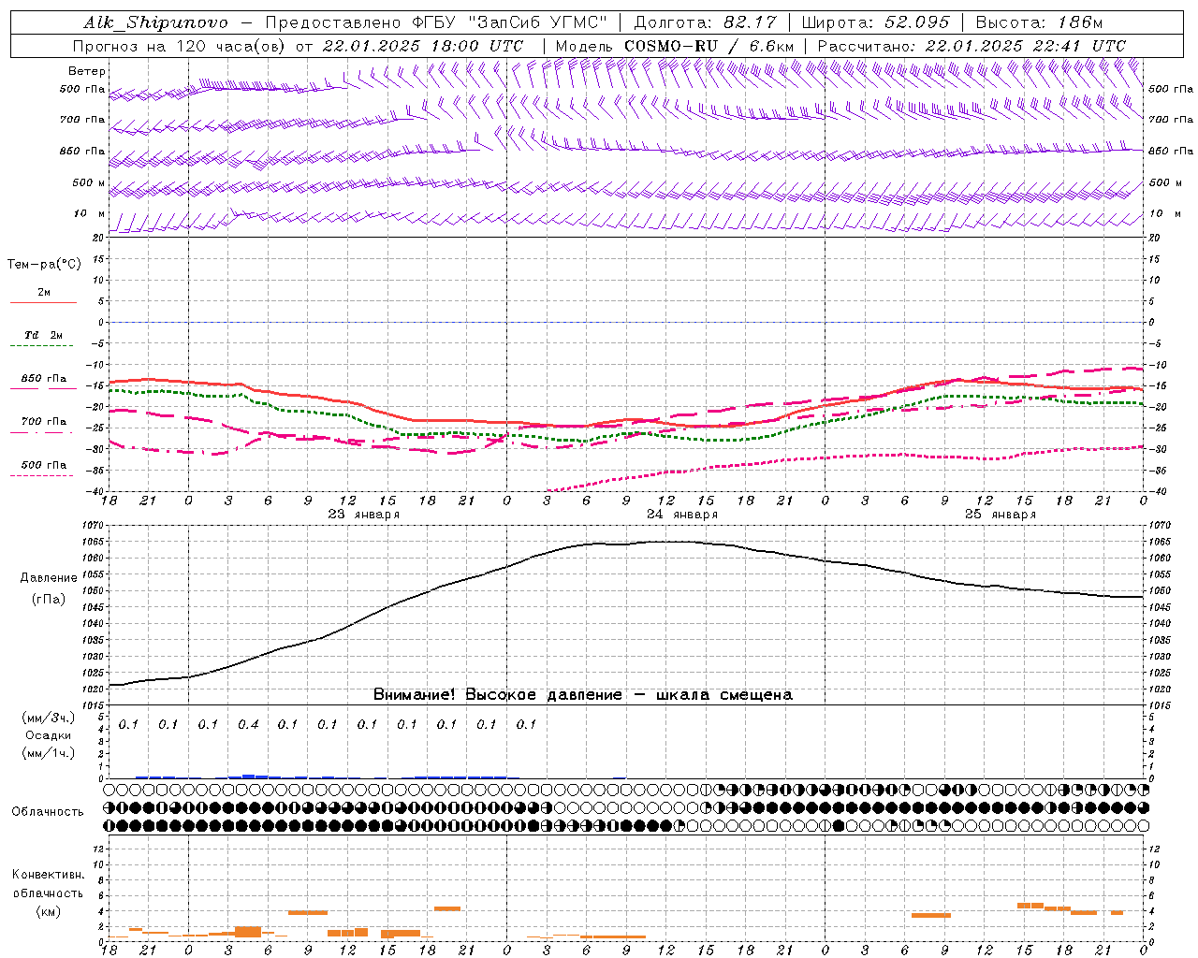Click the Тем-ра(°C) panel label
1198x958 pixels.
44,265
